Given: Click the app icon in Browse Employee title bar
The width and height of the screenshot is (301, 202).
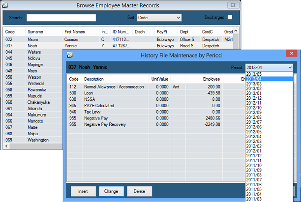Looking at the screenshot, I should click(5, 5).
